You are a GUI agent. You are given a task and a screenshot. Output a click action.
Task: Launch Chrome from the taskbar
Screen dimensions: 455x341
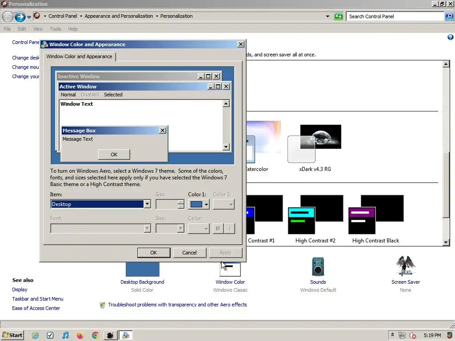[95, 336]
